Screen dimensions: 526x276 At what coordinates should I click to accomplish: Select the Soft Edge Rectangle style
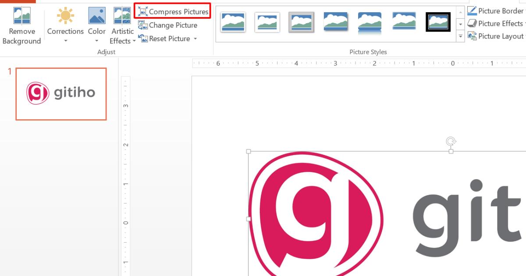click(x=404, y=21)
